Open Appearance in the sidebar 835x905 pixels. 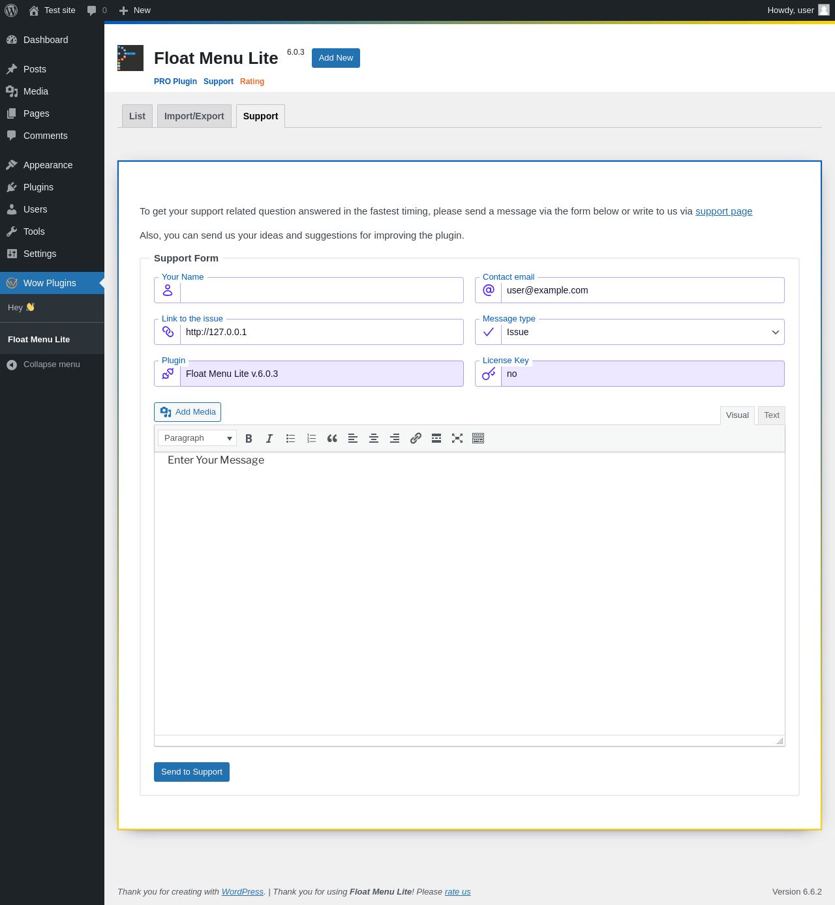(x=52, y=165)
